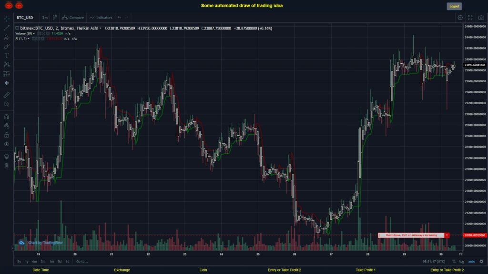Image resolution: width=488 pixels, height=274 pixels.
Task: Open the Heikin Ashi series dropdown arrow
Action: pos(101,28)
